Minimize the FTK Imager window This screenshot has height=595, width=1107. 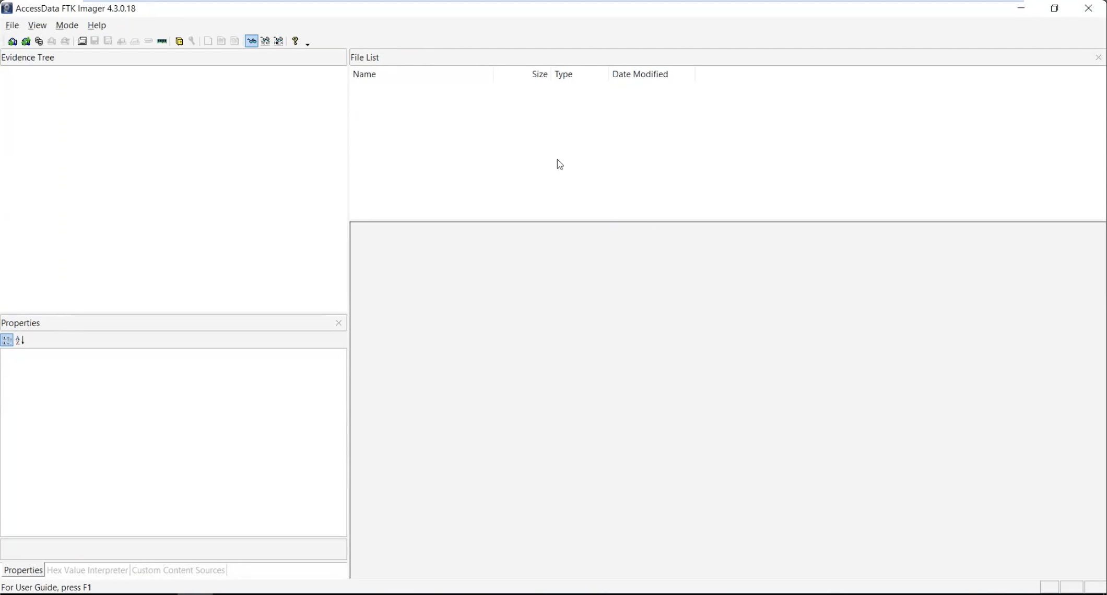pyautogui.click(x=1021, y=8)
